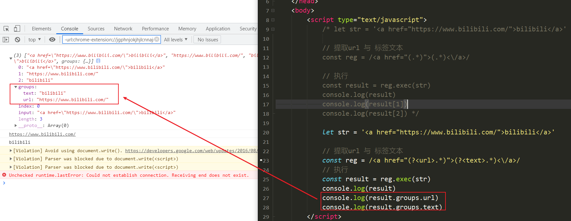Click the console prompt input line
This screenshot has height=221, width=571.
(129, 183)
